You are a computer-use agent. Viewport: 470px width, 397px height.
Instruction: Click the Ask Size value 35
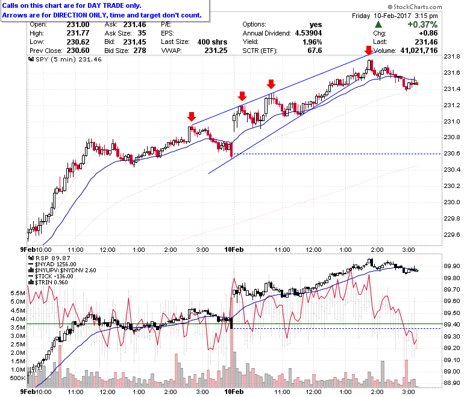(x=142, y=33)
